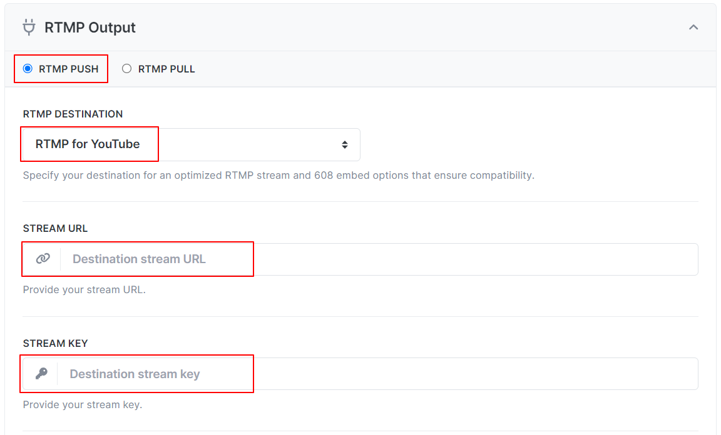This screenshot has width=721, height=435.
Task: Click the RTMP Output section title
Action: 90,27
